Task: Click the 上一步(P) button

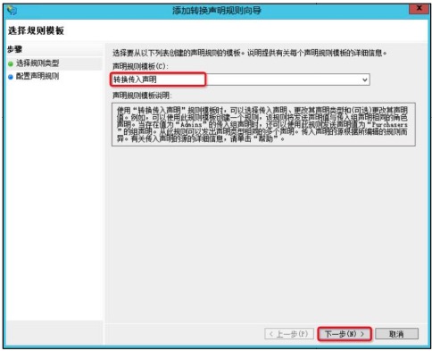Action: click(x=289, y=334)
